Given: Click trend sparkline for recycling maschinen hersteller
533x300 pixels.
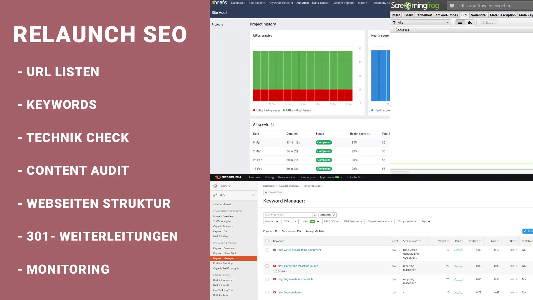Looking at the screenshot, I should click(458, 279).
